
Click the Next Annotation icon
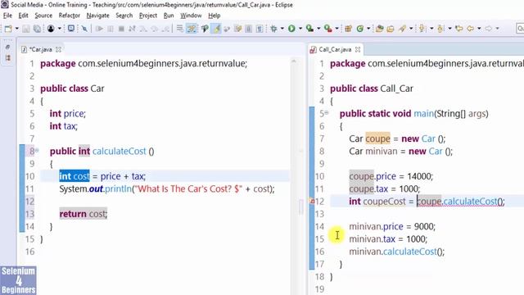click(422, 29)
